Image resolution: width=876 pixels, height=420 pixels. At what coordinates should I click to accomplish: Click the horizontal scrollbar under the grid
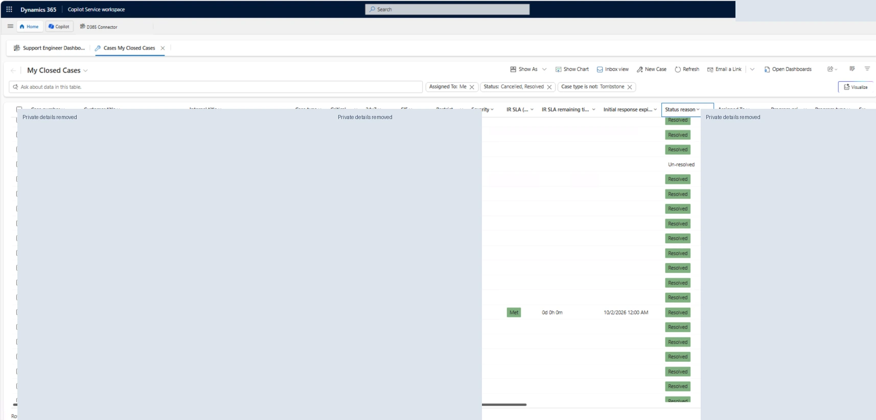(x=504, y=405)
